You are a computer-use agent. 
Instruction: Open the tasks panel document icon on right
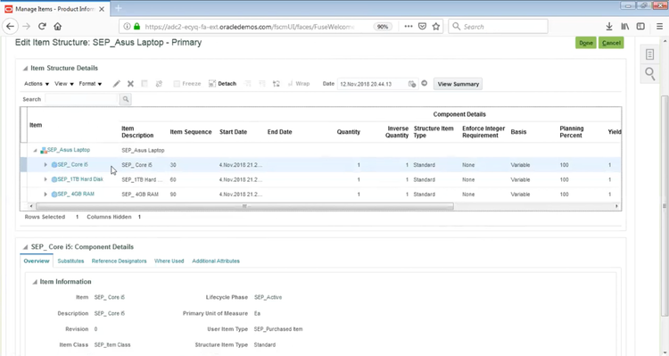[x=649, y=54]
